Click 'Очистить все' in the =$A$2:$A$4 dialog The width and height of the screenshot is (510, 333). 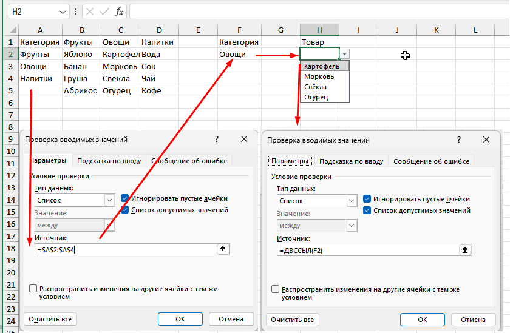tap(51, 319)
